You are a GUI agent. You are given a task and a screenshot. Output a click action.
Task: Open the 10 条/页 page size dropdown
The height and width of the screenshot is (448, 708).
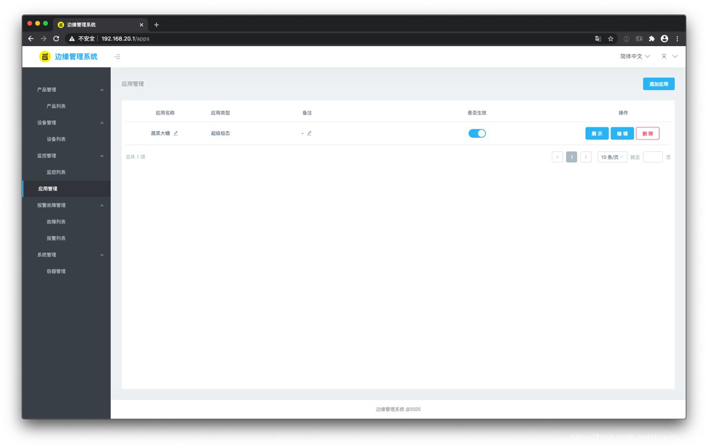pos(612,157)
